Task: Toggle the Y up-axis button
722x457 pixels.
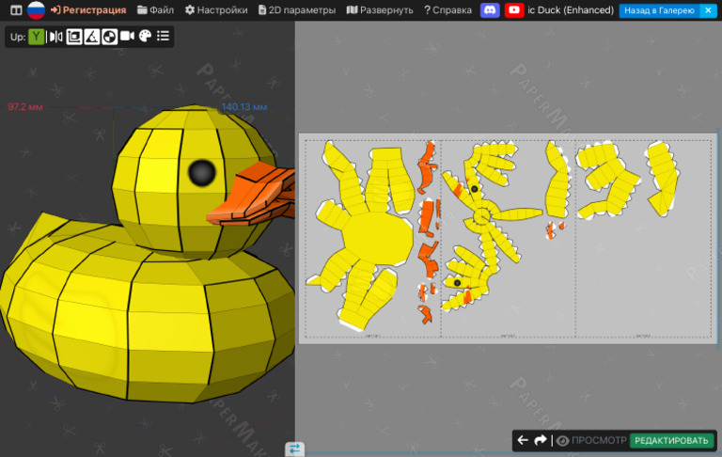Action: (x=36, y=37)
